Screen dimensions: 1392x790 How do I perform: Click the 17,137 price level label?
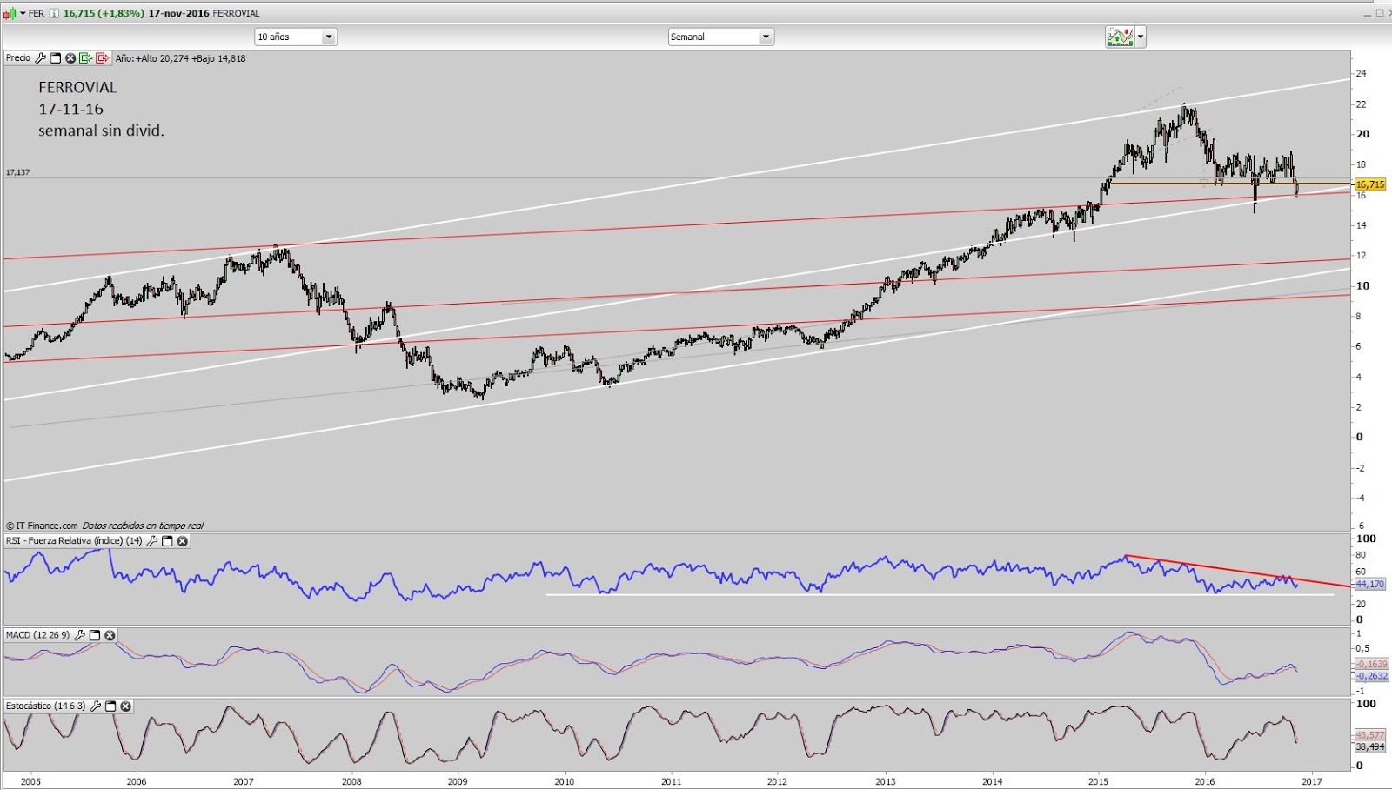17,172
